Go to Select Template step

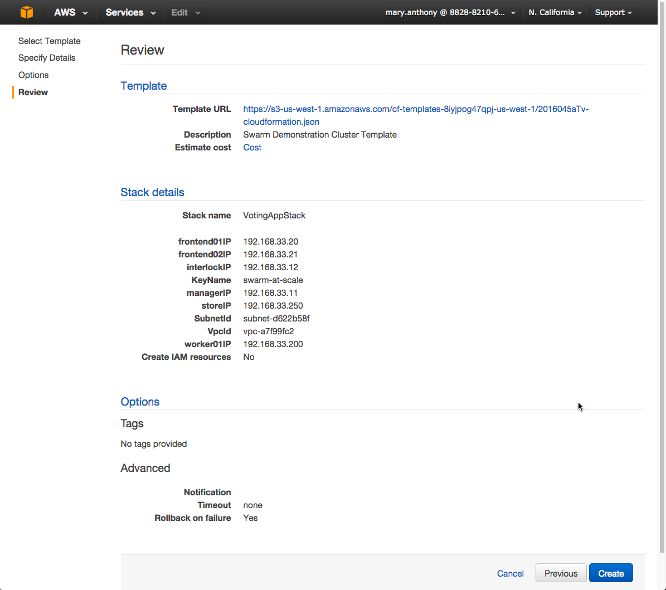click(49, 41)
